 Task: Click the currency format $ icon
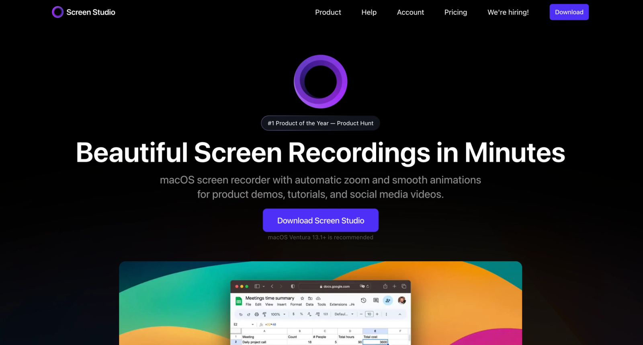pyautogui.click(x=293, y=314)
